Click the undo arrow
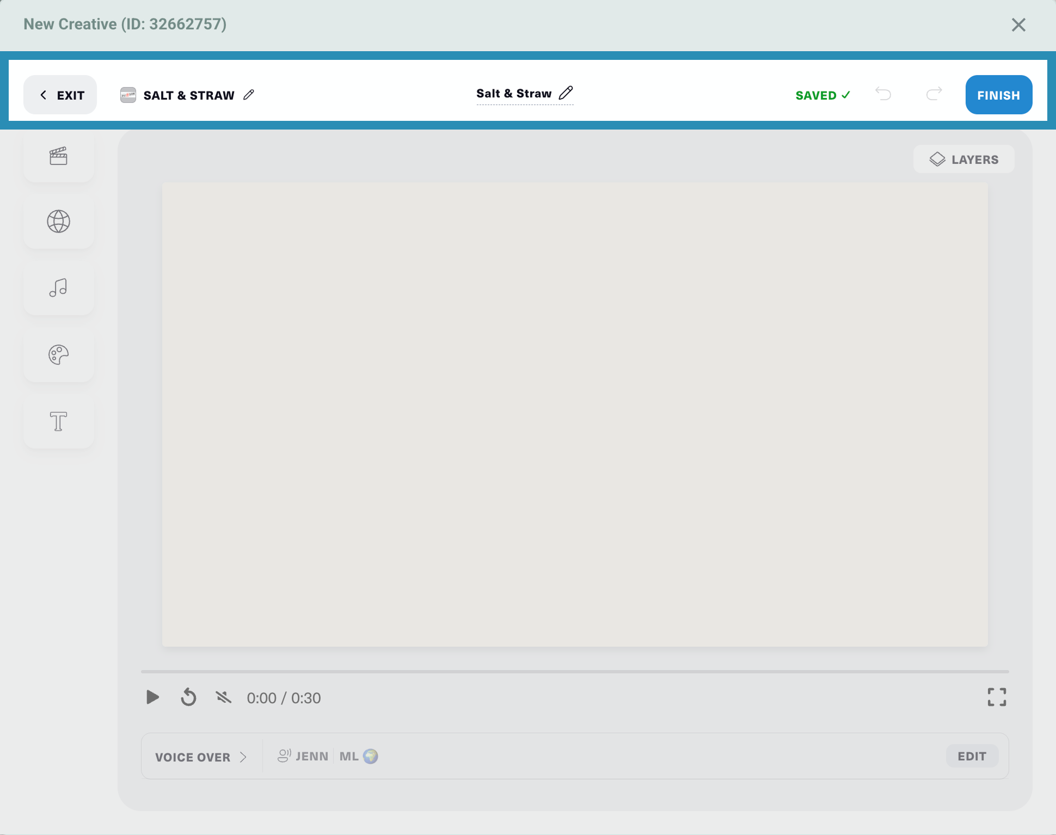This screenshot has width=1056, height=835. [883, 94]
